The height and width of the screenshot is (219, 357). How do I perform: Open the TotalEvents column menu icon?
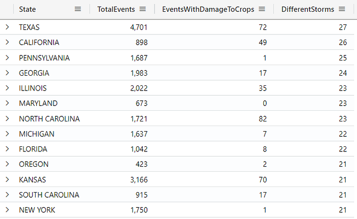pyautogui.click(x=143, y=9)
